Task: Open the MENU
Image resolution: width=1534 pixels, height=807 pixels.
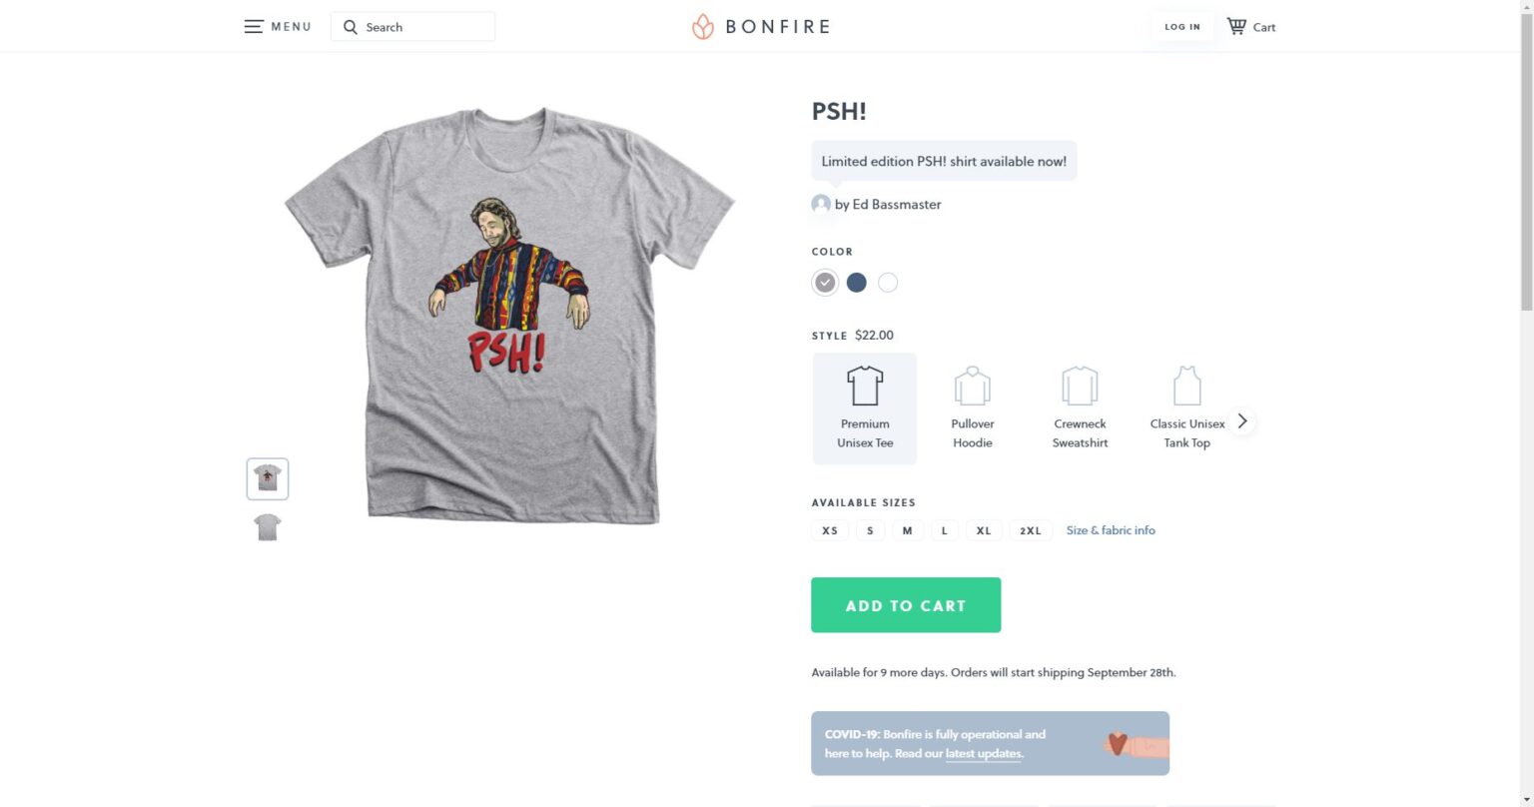Action: [x=277, y=26]
